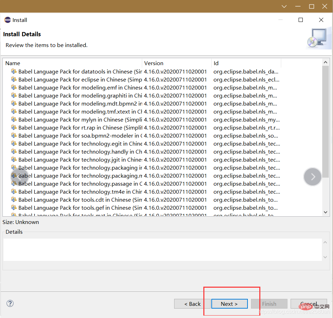Click inside the Details text area
The height and width of the screenshot is (318, 333).
click(x=162, y=249)
